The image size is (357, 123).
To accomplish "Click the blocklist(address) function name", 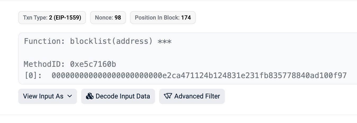I will click(111, 41).
